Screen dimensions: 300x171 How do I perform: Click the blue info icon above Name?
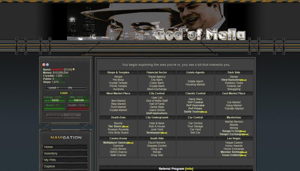47,65
